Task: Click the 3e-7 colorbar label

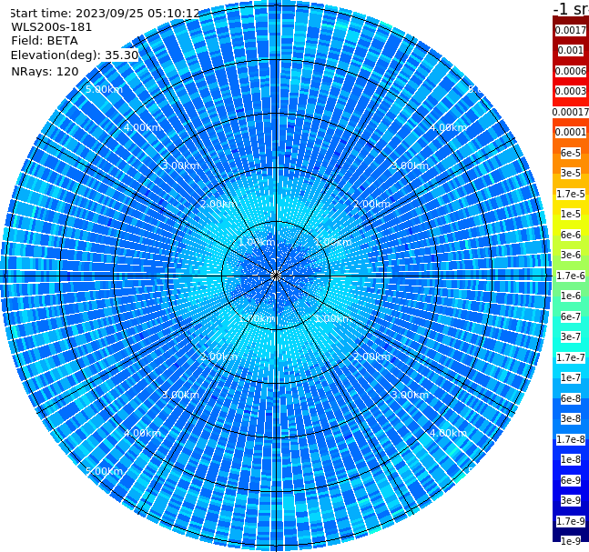Action: [571, 336]
